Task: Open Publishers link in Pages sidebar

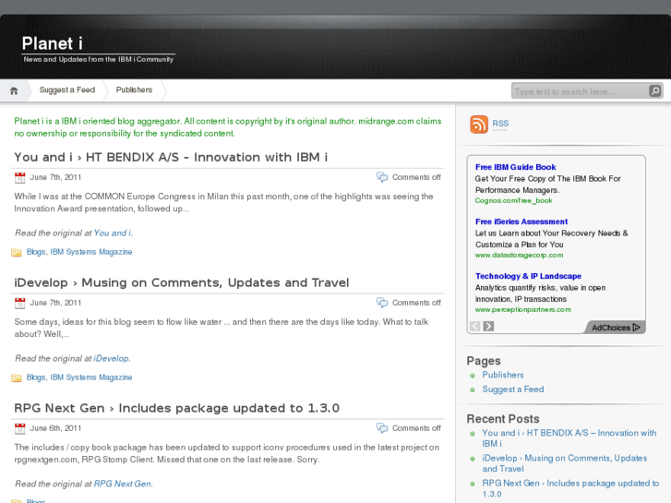Action: (x=503, y=375)
